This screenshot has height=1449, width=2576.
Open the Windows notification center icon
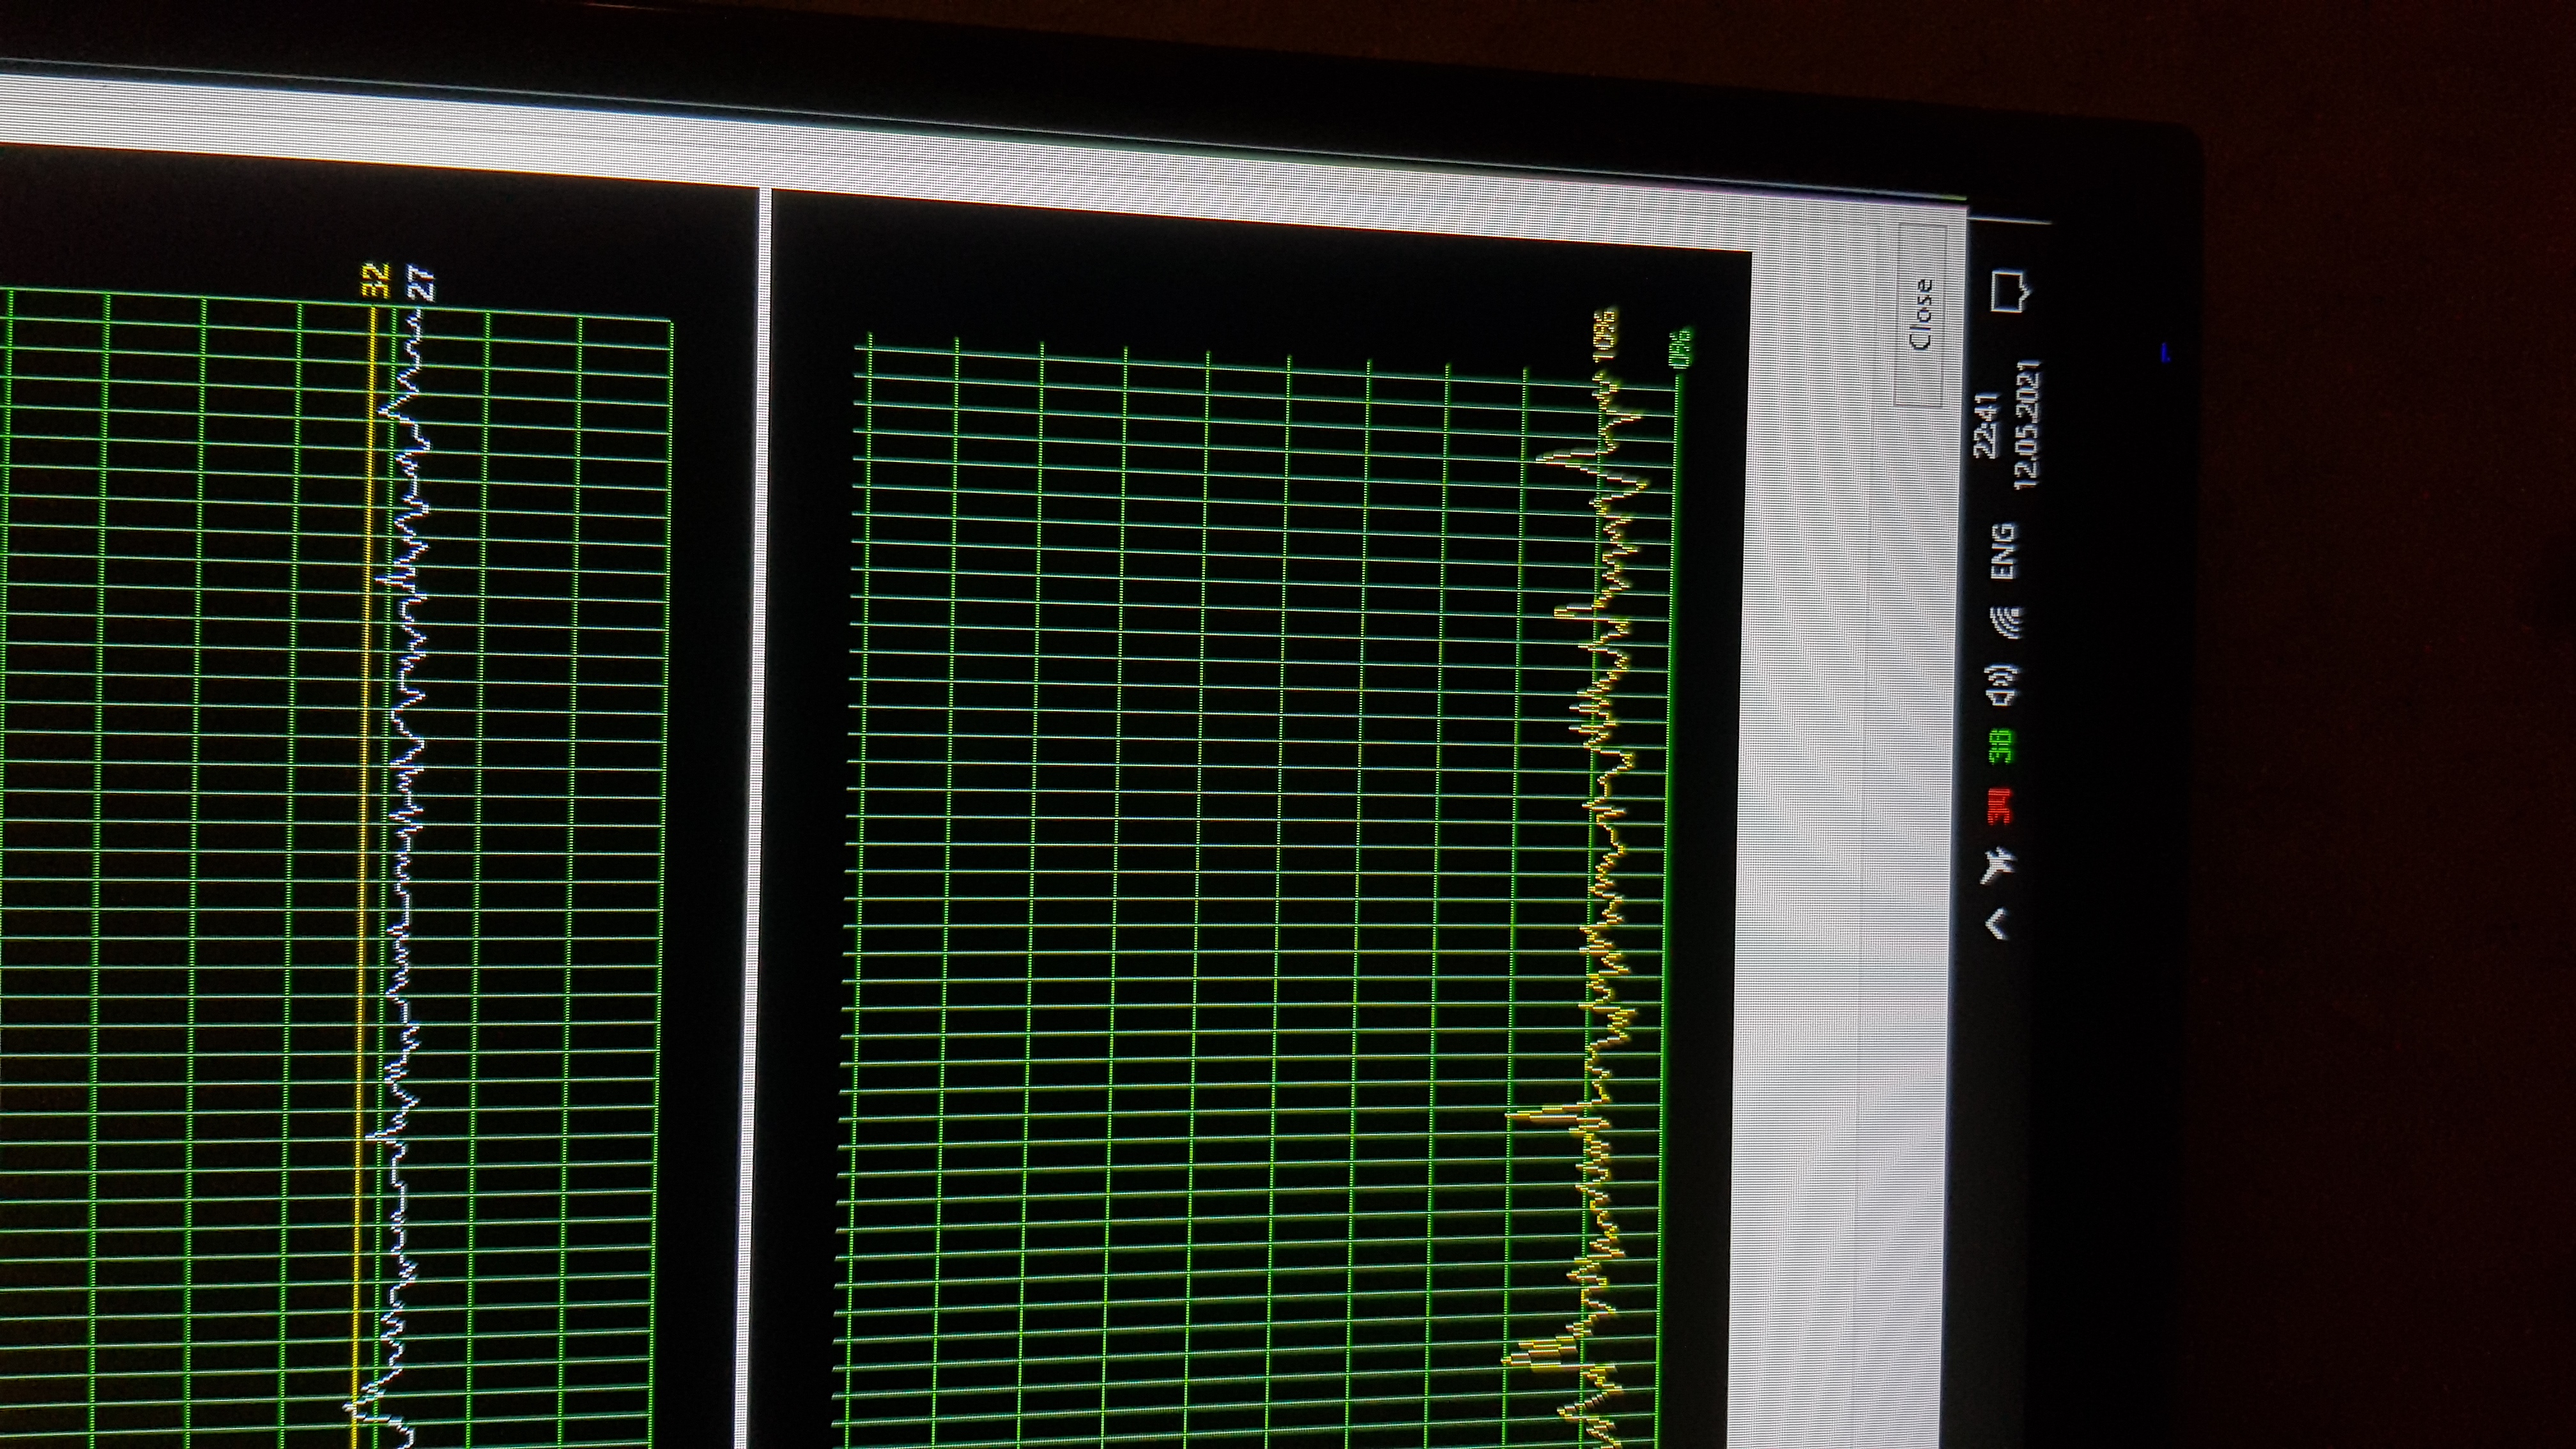(2010, 292)
